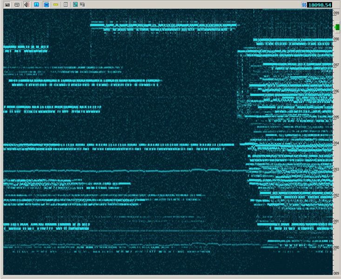Click the 097 scale label

pos(336,65)
